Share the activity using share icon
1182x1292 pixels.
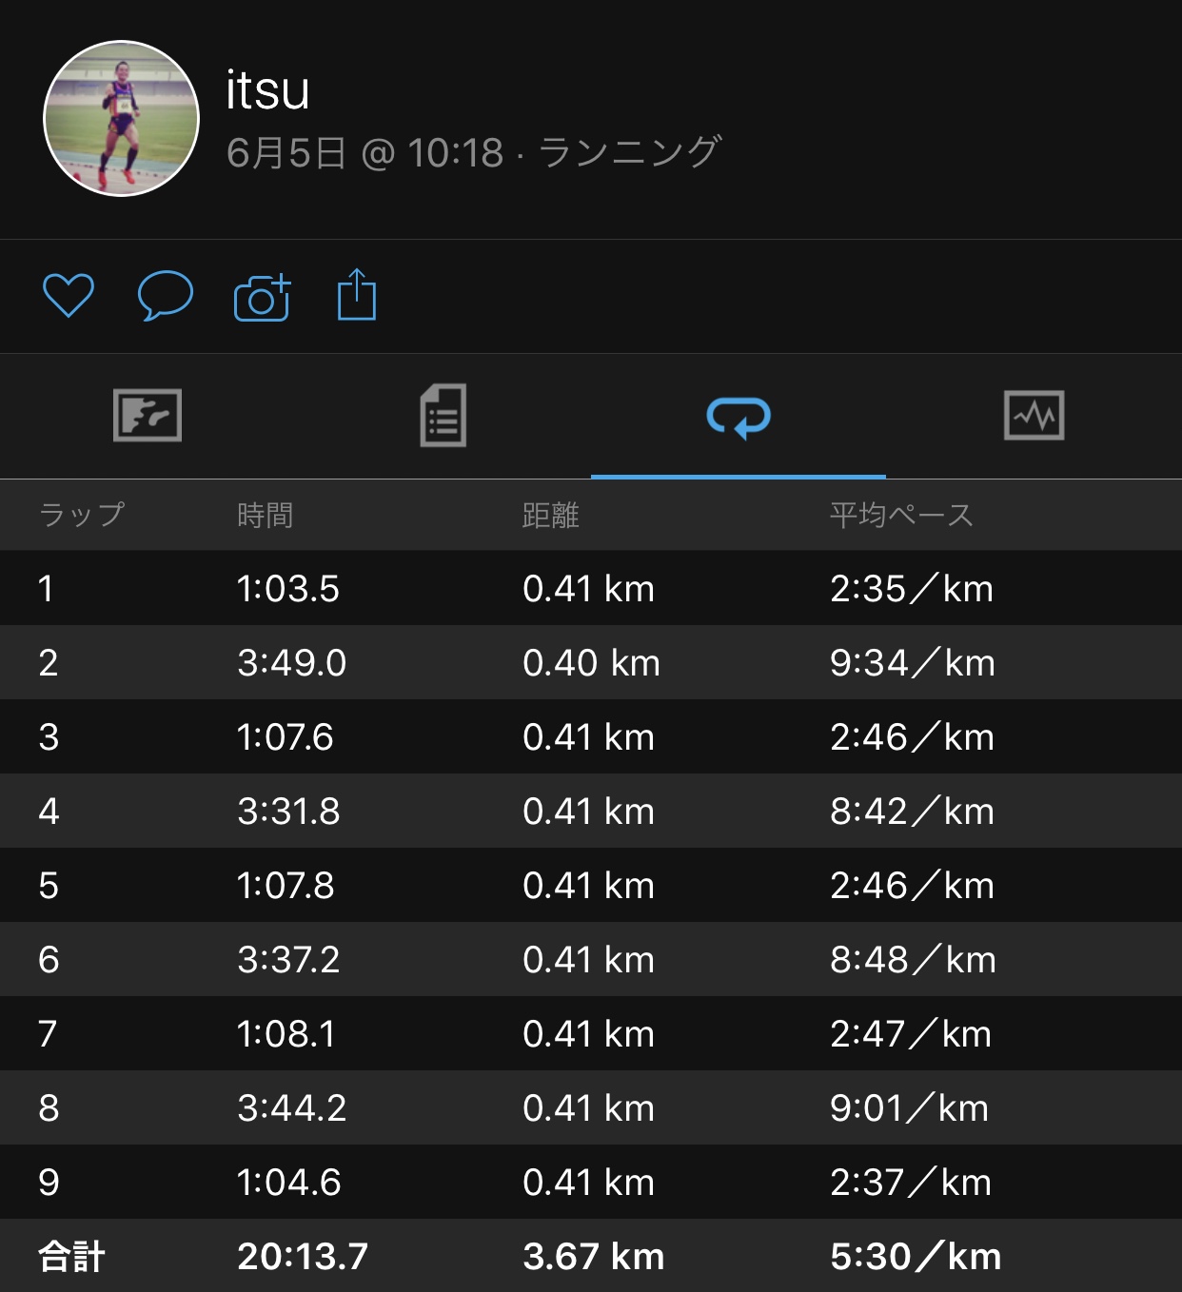(357, 296)
